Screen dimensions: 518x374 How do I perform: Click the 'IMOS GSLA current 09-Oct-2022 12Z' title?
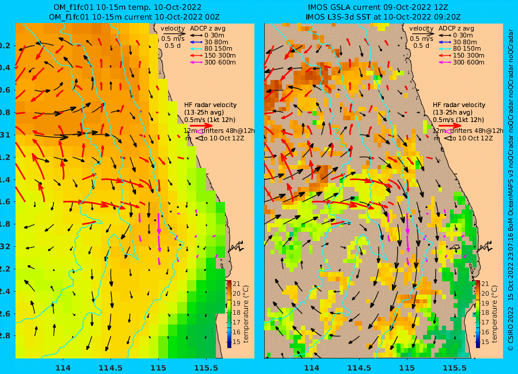pos(378,7)
